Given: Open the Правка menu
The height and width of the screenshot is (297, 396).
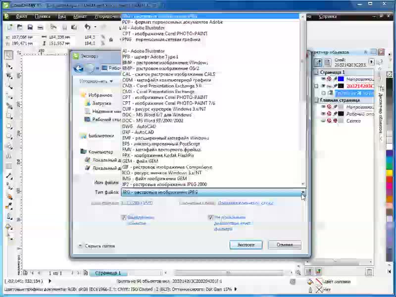Looking at the screenshot, I should pyautogui.click(x=43, y=16).
